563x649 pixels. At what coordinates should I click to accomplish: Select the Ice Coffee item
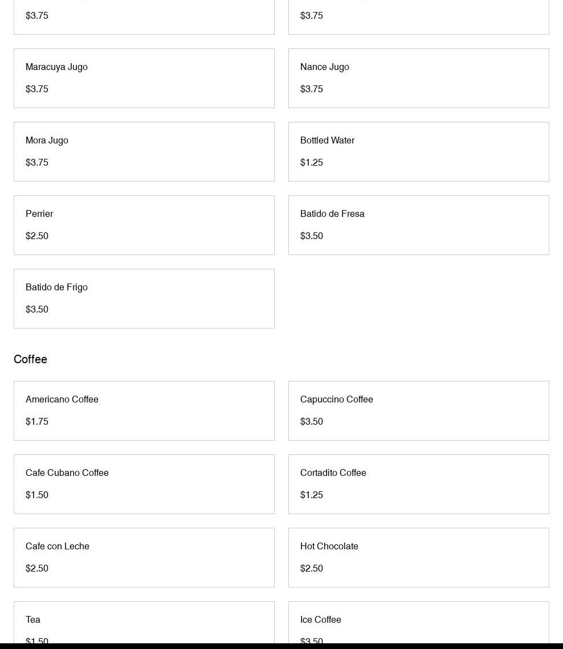point(418,623)
